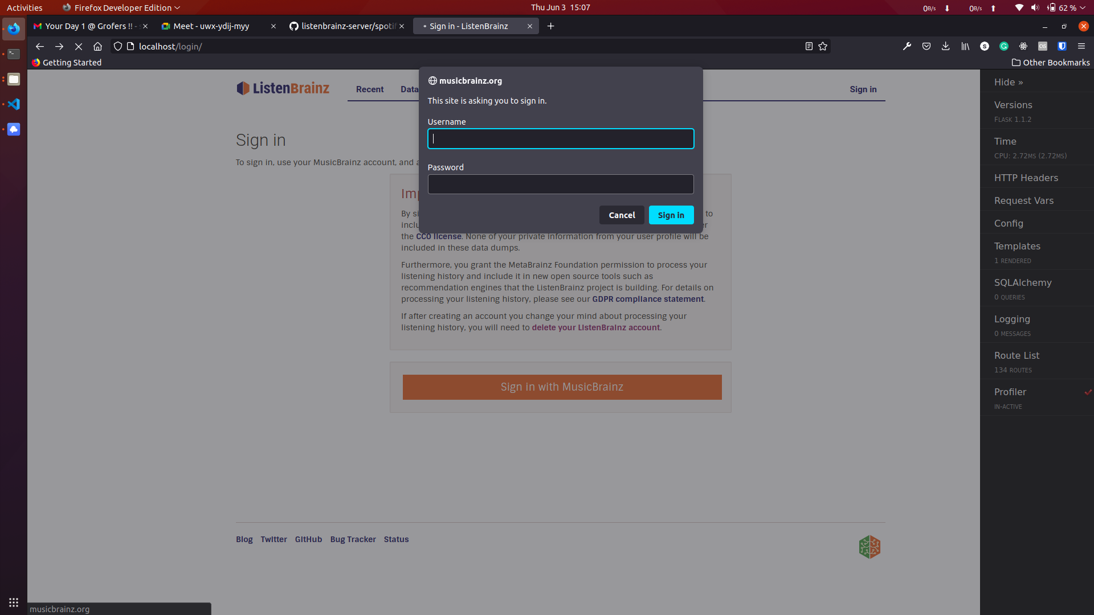Launch Firefox from the Ubuntu dock
The width and height of the screenshot is (1094, 615).
coord(14,28)
